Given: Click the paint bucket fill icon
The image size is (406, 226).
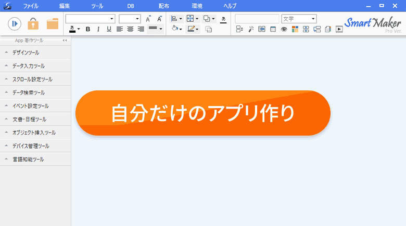Looking at the screenshot, I should [x=175, y=29].
